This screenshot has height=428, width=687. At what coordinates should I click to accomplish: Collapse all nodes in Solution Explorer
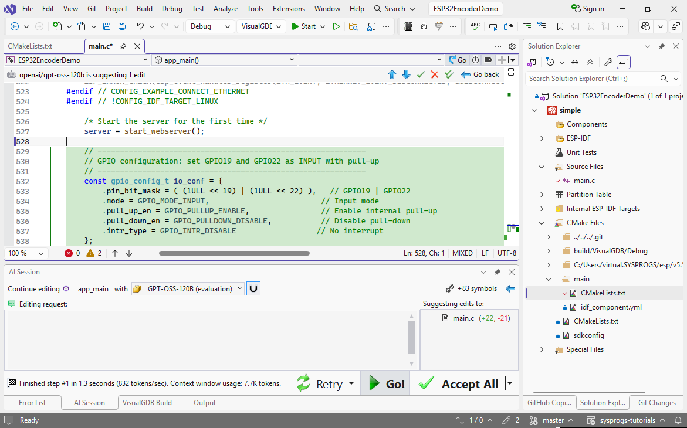point(590,62)
